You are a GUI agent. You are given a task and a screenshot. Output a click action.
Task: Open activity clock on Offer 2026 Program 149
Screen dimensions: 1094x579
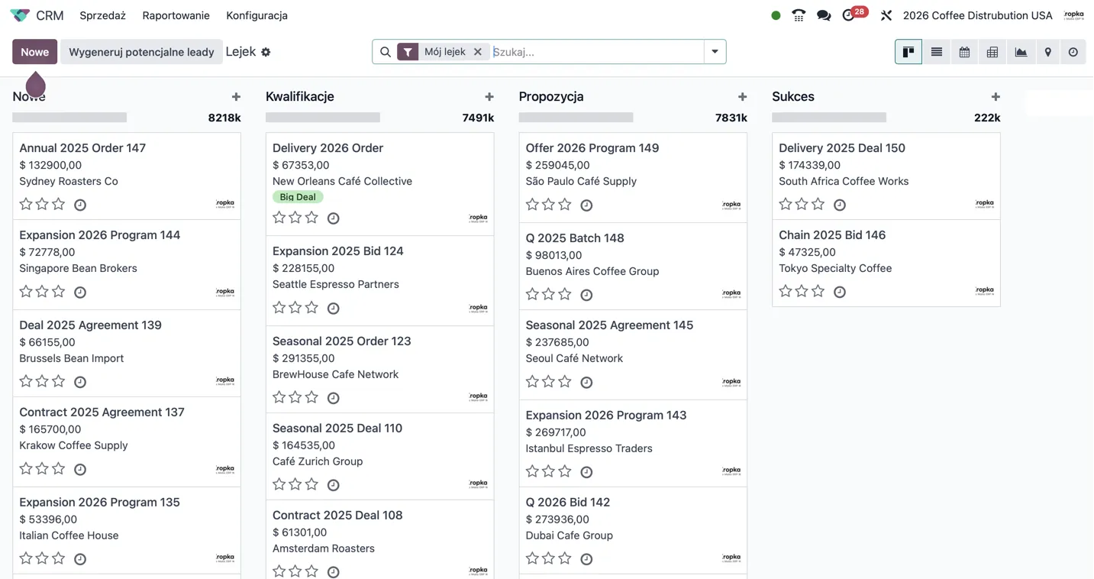click(x=586, y=205)
